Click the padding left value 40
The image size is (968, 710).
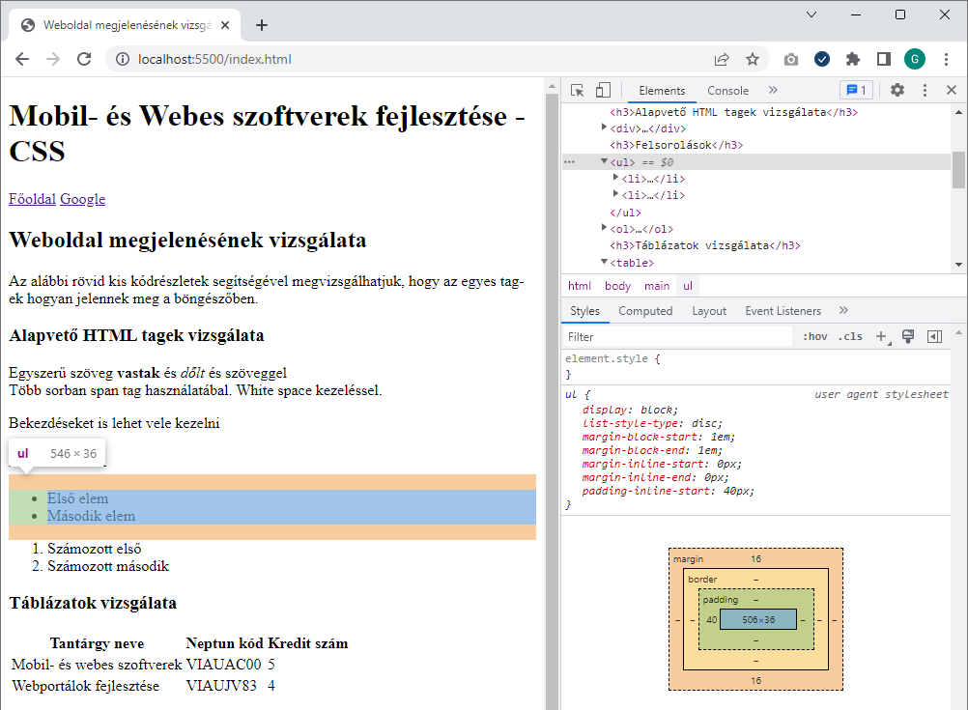[711, 619]
